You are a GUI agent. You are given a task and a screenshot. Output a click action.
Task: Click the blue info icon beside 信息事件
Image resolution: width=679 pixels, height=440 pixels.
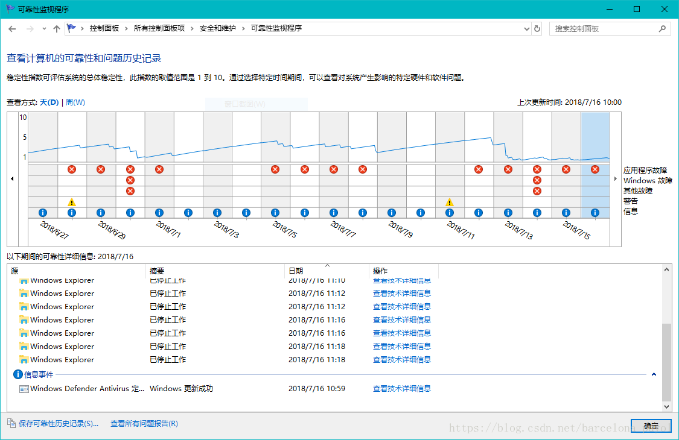coord(18,374)
